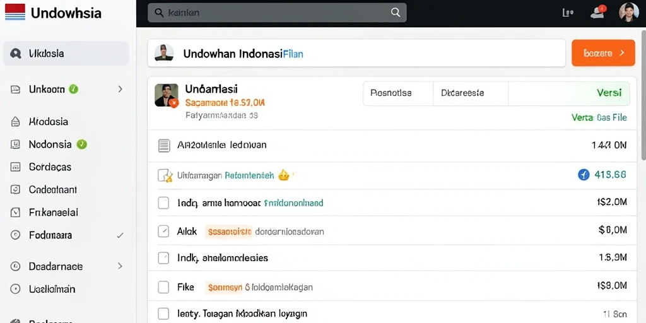Click the Undarrlasi name heading
646x323 pixels.
point(211,88)
